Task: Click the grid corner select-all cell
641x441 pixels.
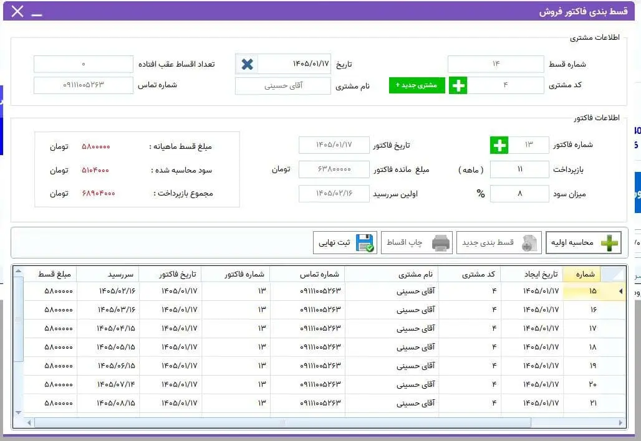Action: 613,275
